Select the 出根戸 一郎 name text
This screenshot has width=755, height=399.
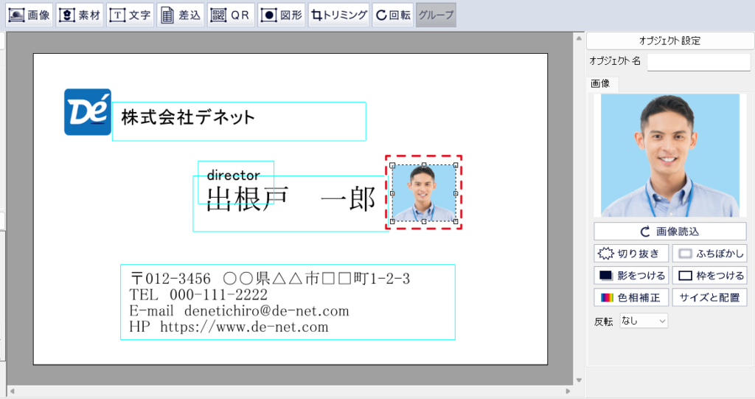click(x=290, y=198)
